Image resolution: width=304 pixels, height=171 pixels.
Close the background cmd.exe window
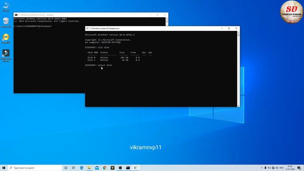165,15
